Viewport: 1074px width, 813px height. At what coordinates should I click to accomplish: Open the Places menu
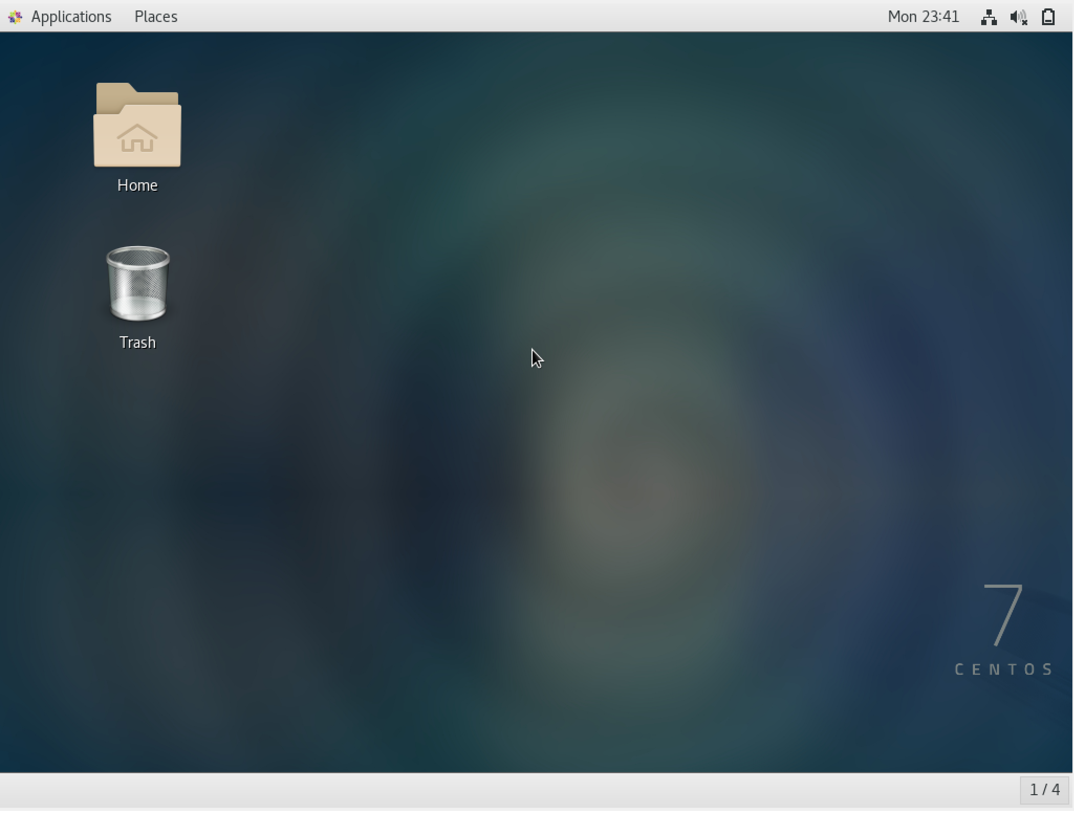tap(156, 17)
